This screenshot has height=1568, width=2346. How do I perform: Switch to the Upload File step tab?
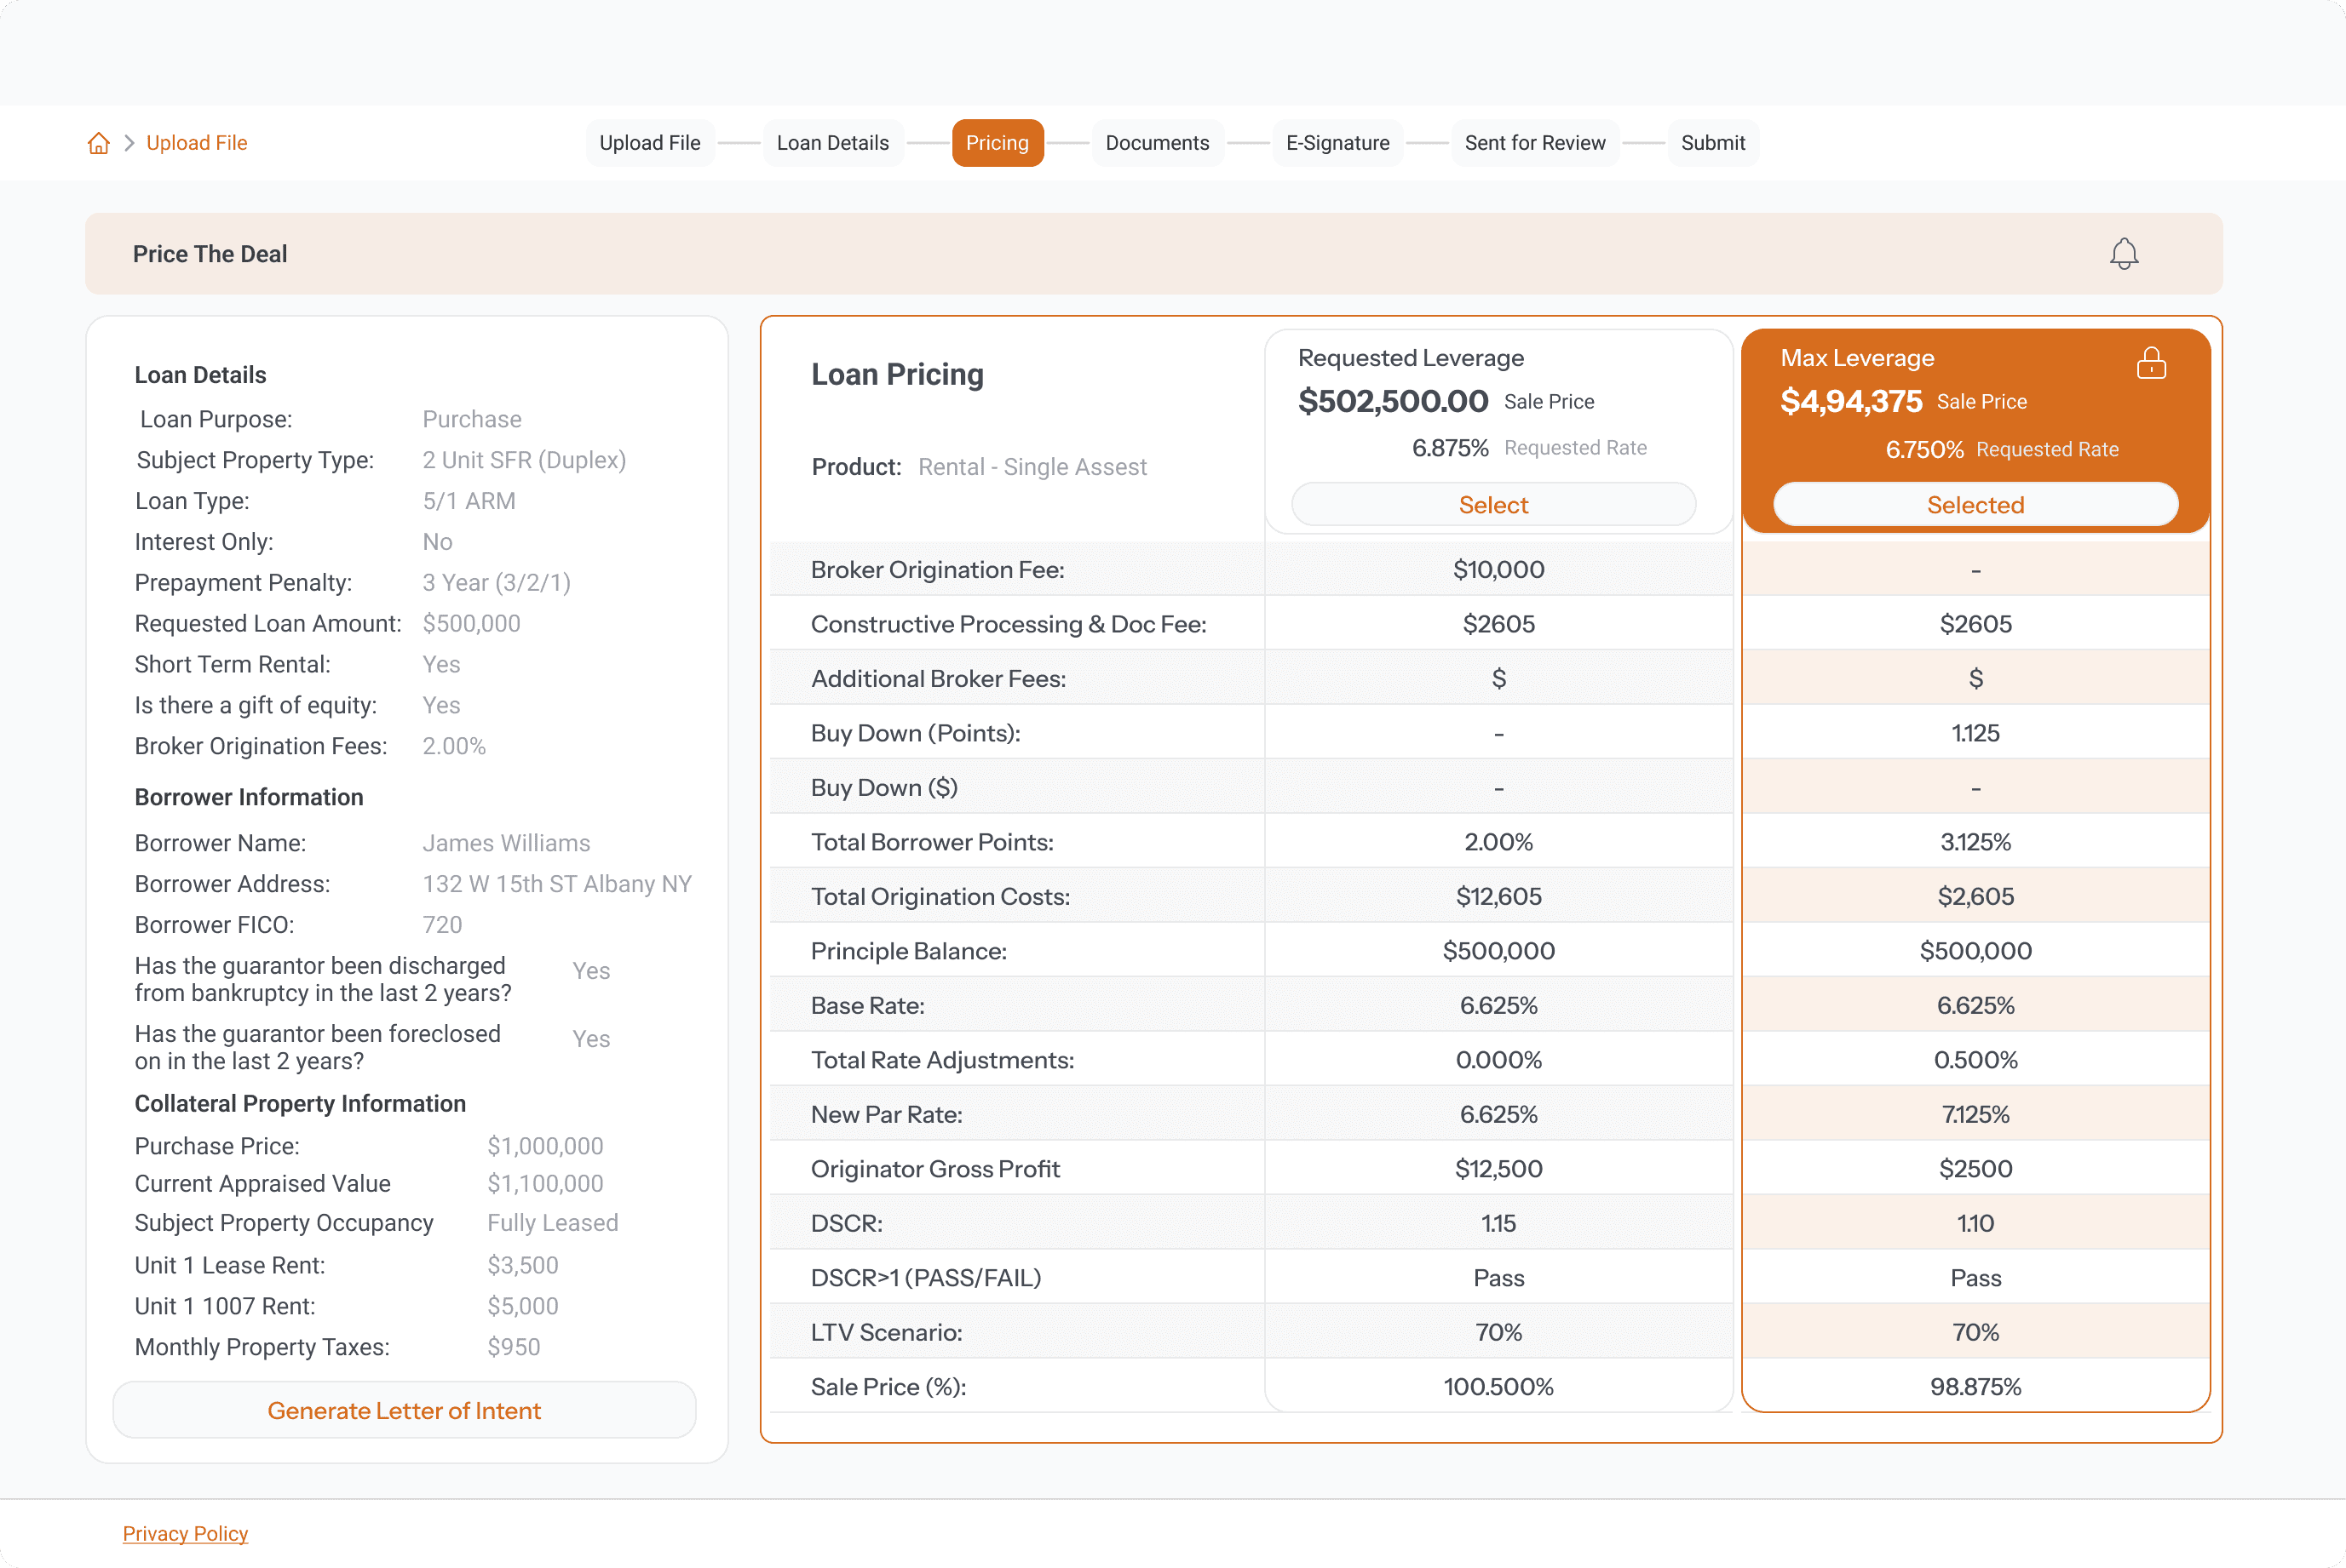(649, 143)
